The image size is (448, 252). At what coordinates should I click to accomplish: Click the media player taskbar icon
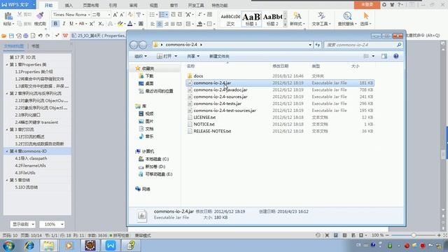69,246
